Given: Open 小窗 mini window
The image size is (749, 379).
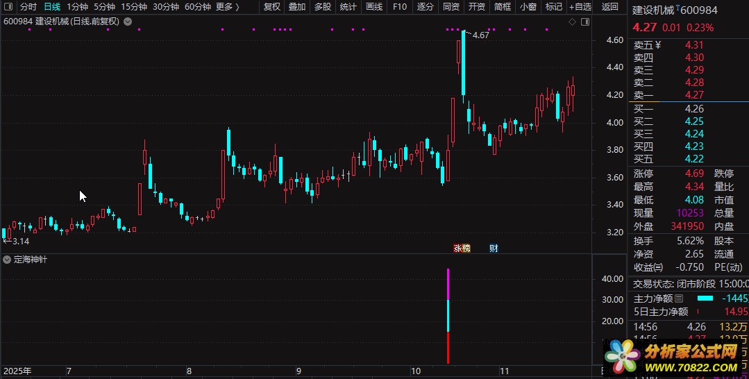Looking at the screenshot, I should [x=528, y=7].
